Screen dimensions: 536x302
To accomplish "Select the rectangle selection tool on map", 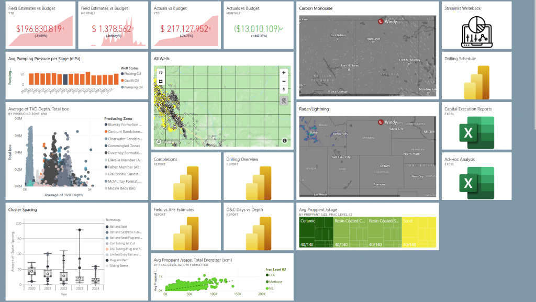I will tap(161, 81).
